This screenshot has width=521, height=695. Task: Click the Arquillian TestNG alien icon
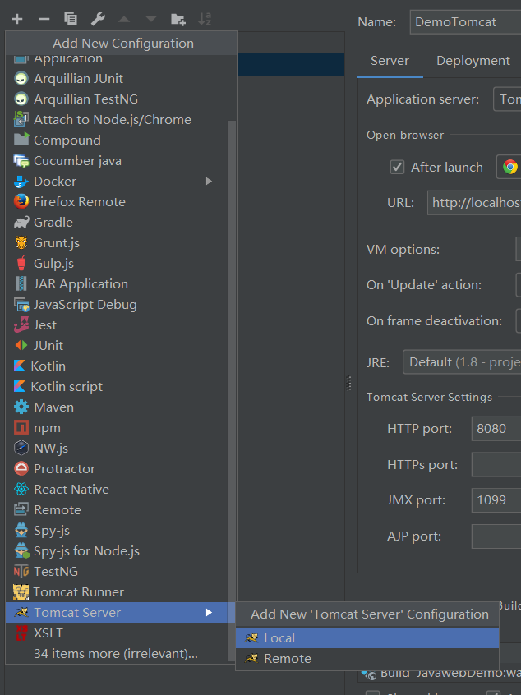[x=21, y=99]
